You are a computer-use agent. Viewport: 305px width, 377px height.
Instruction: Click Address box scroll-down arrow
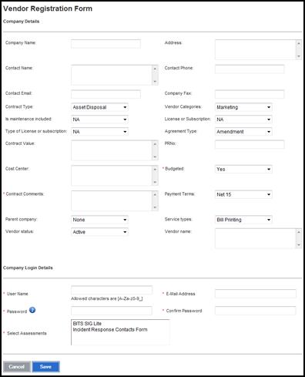click(x=299, y=56)
